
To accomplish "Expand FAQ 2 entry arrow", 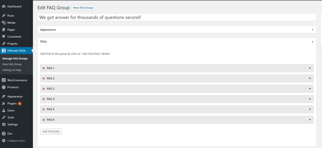I will coord(310,79).
